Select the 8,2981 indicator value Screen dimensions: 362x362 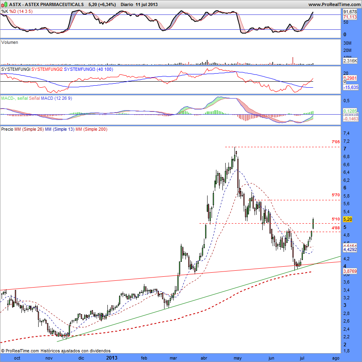pyautogui.click(x=350, y=78)
